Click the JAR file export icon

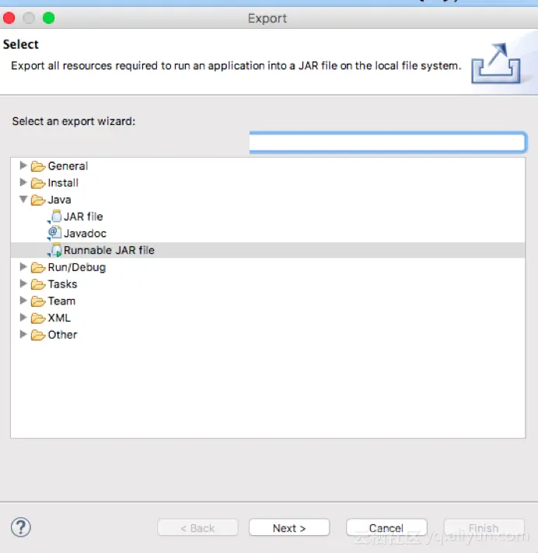tap(55, 216)
